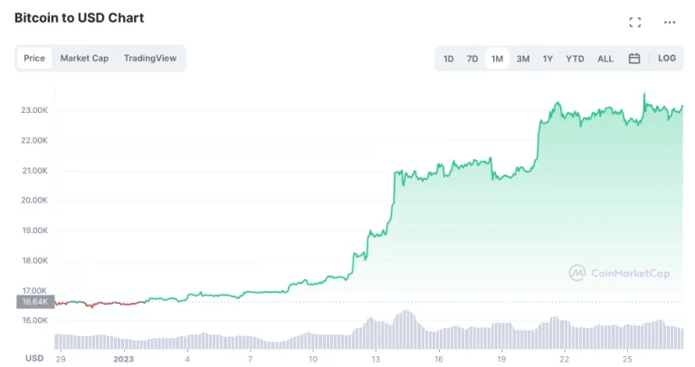
Task: Open the calendar date range picker
Action: 634,59
